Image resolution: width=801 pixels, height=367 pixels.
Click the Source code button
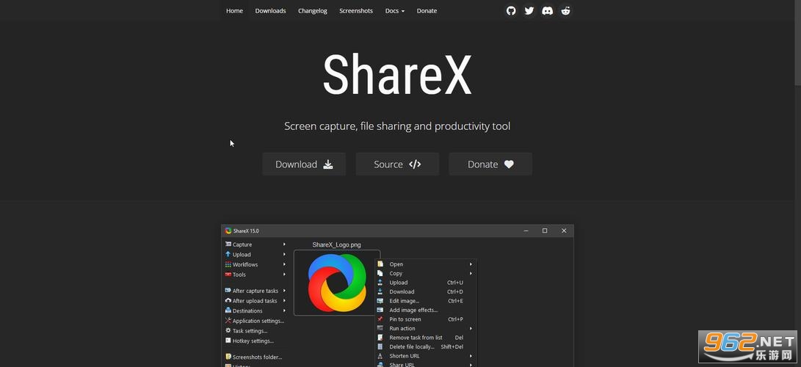tap(397, 164)
